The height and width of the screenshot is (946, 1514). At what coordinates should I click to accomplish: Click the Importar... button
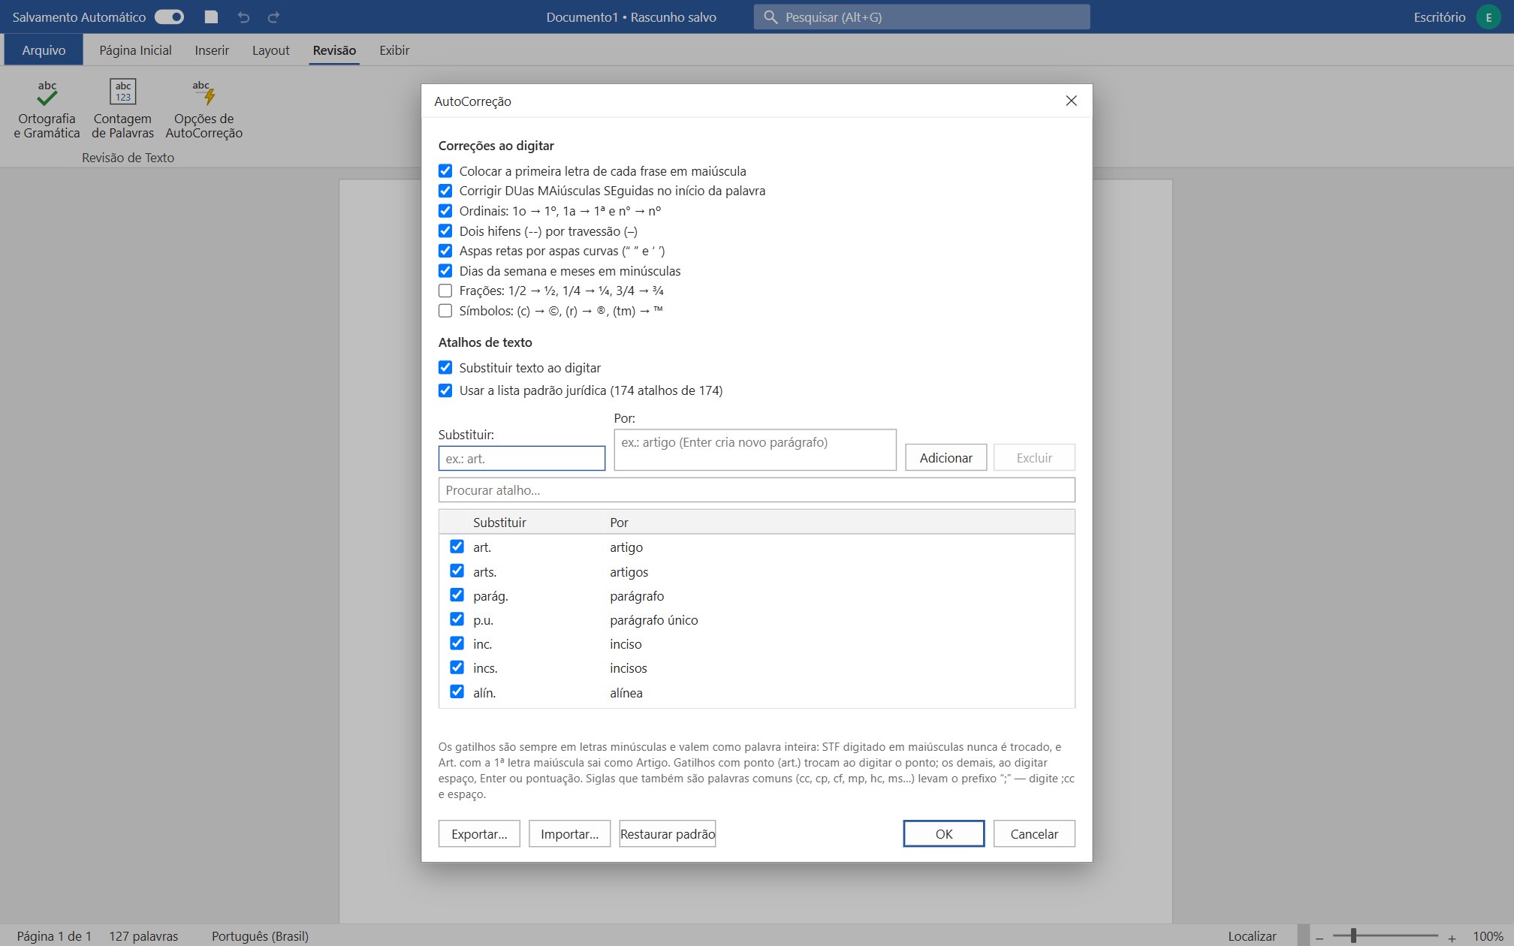(x=569, y=833)
